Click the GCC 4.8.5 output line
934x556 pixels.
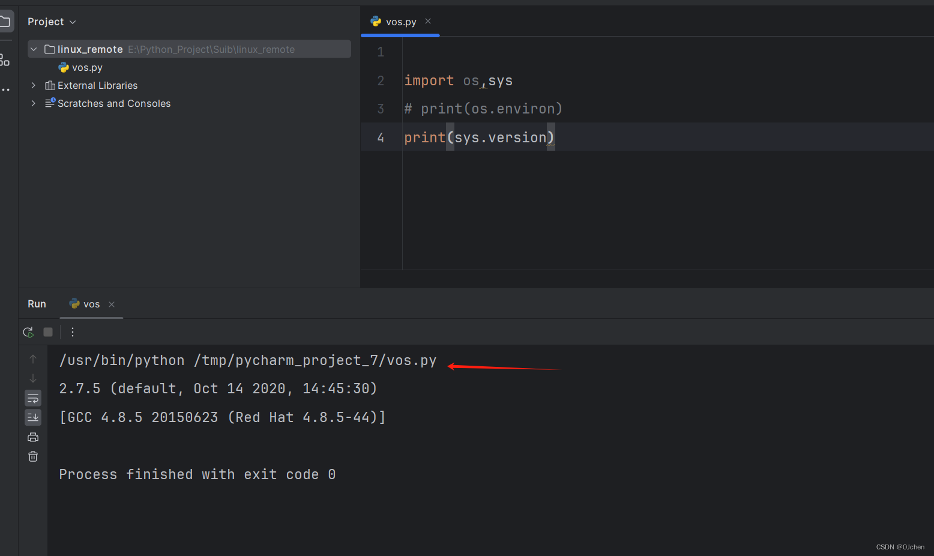(x=222, y=417)
